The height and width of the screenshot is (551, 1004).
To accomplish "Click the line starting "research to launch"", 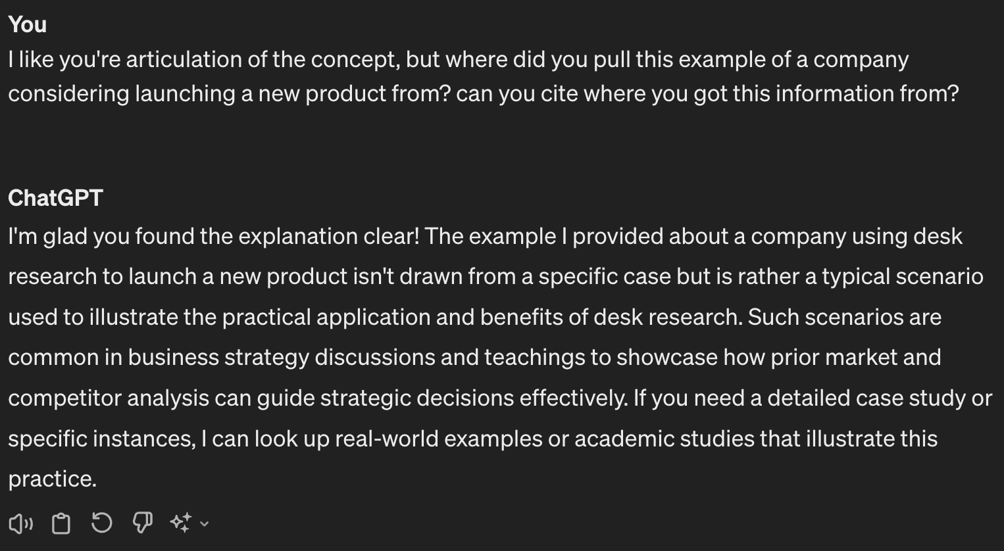I will pyautogui.click(x=495, y=276).
